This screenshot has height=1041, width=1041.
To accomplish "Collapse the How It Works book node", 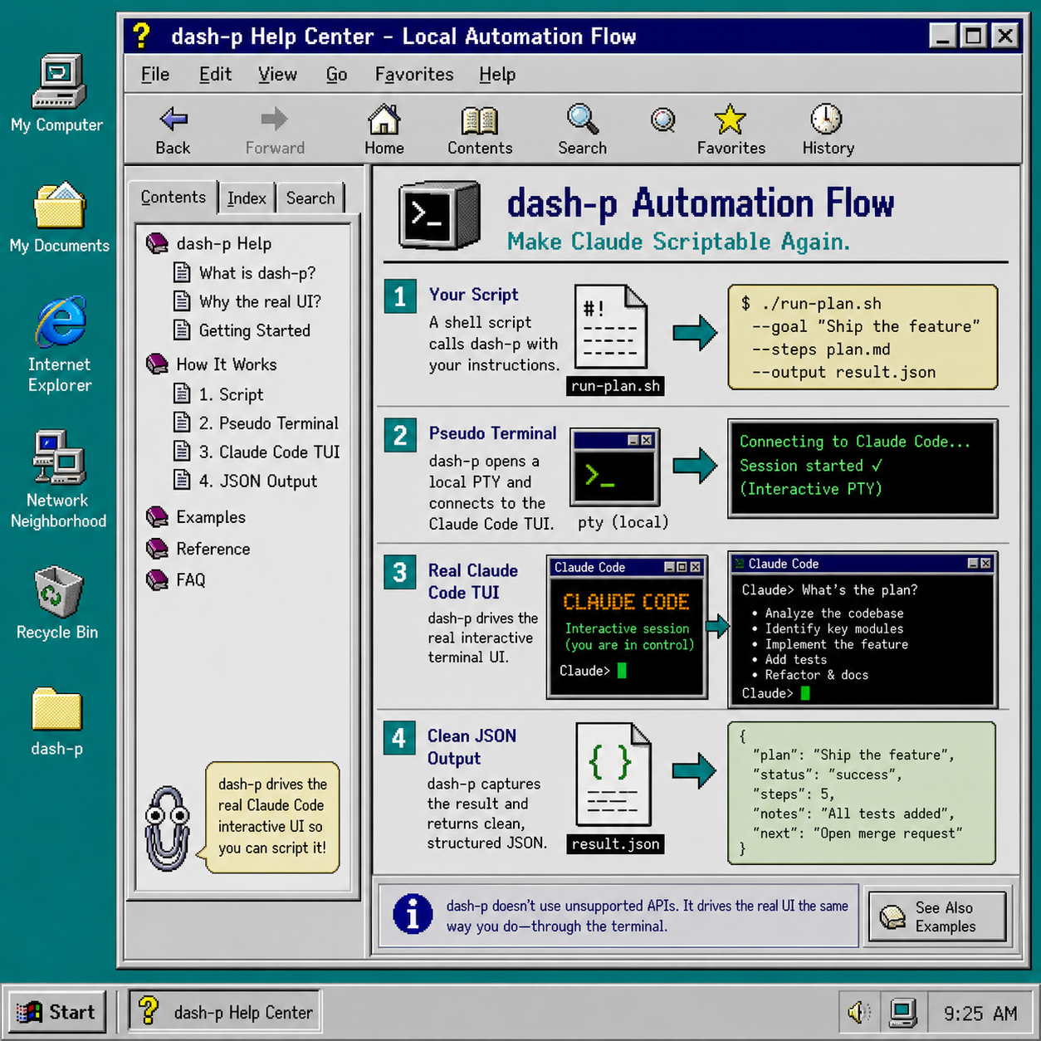I will point(157,364).
